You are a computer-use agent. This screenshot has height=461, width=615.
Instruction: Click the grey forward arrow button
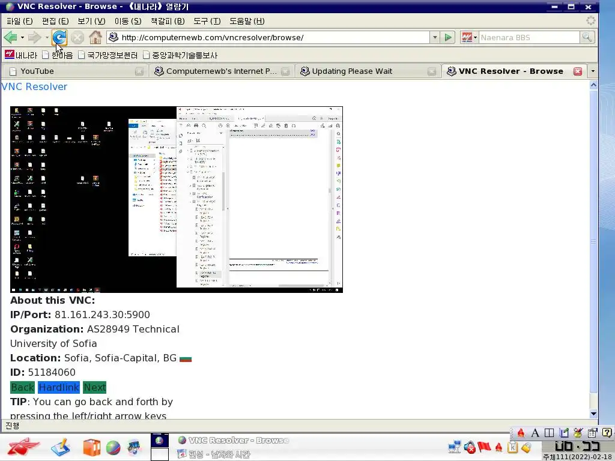click(x=34, y=38)
